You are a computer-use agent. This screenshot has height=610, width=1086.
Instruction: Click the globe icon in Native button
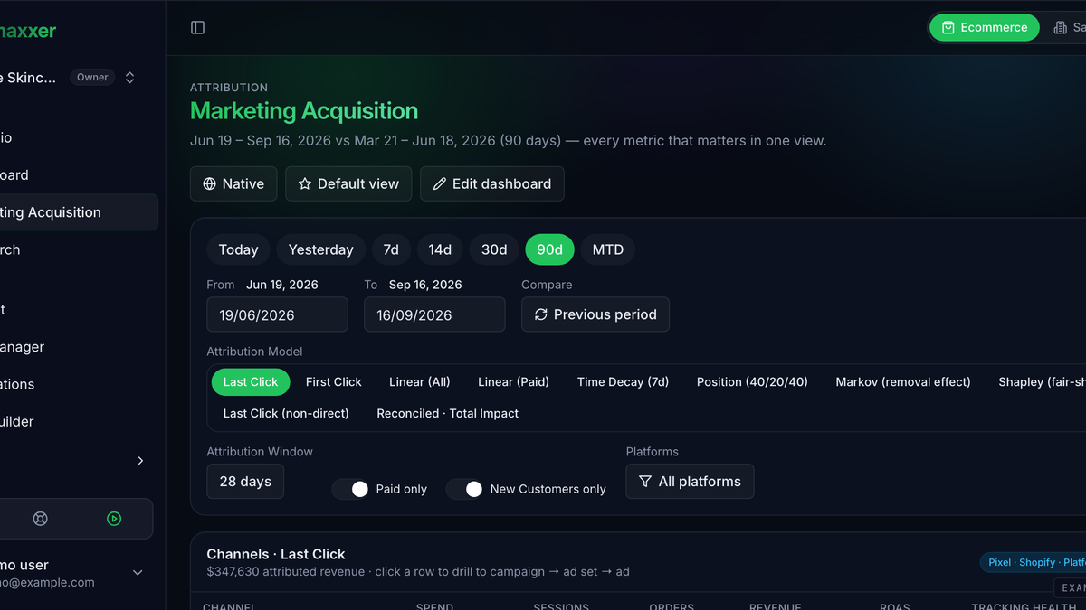(x=210, y=183)
